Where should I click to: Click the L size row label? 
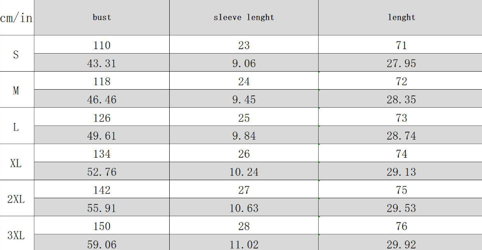17,126
